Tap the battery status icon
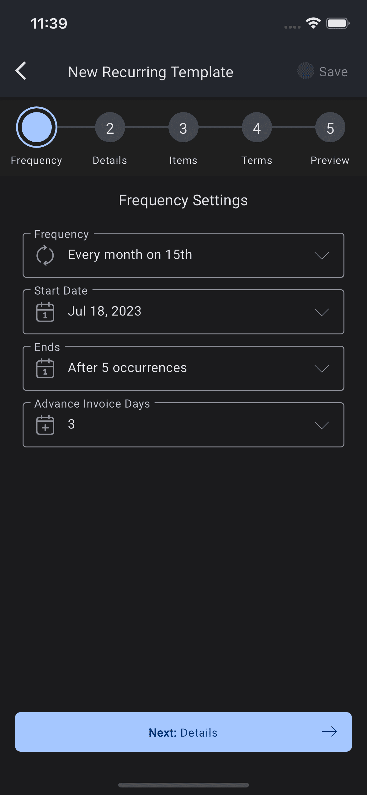Screen dimensions: 367x795 coord(338,23)
